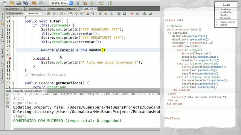Toggle the Bookmark icon in editor toolbar
This screenshot has width=241, height=135.
(111, 13)
